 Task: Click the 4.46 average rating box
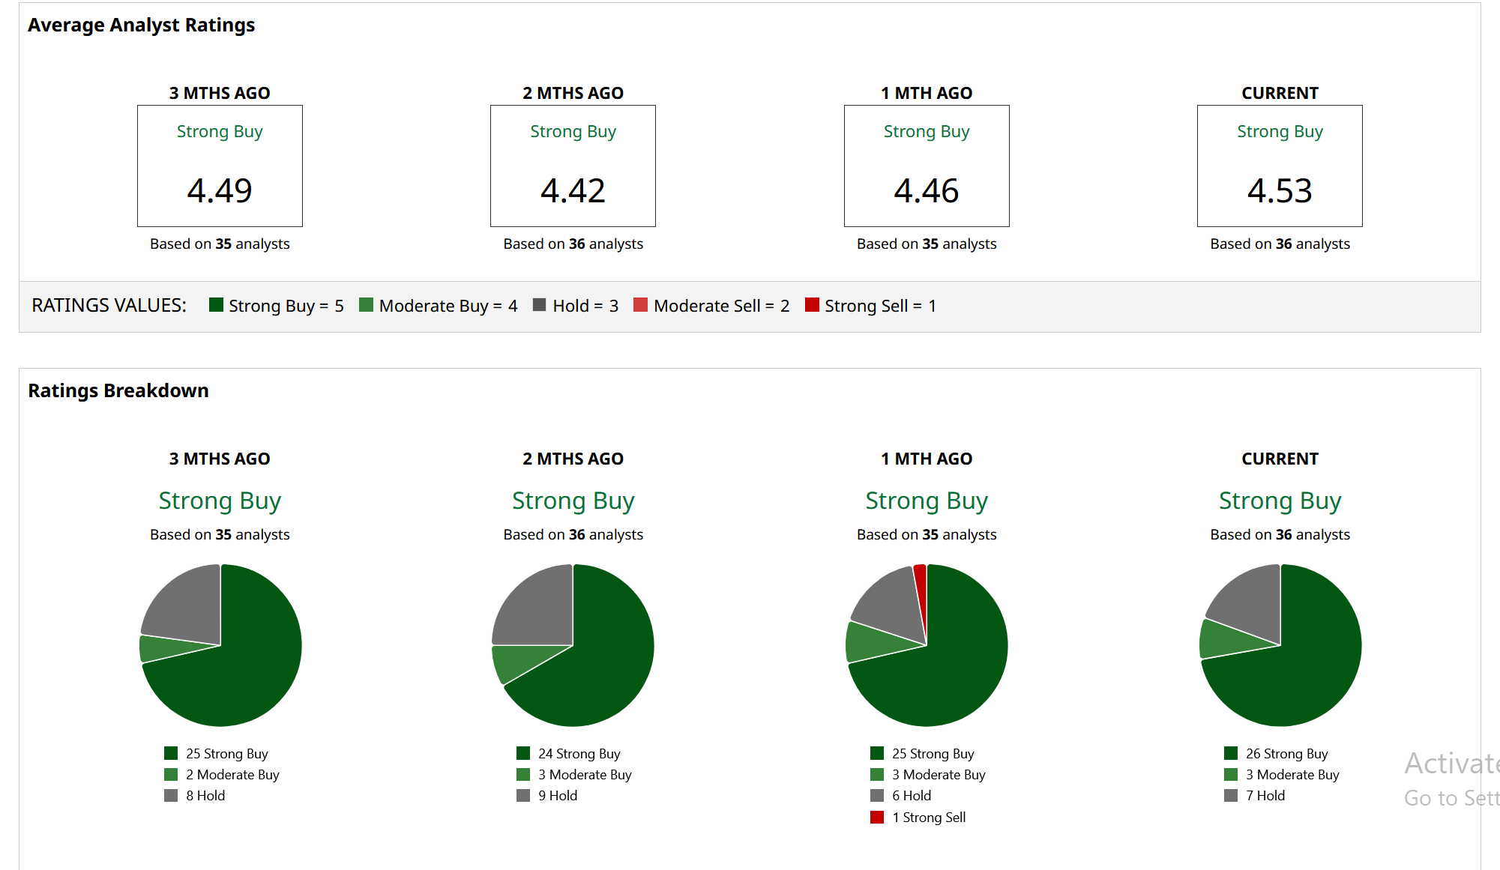coord(927,166)
